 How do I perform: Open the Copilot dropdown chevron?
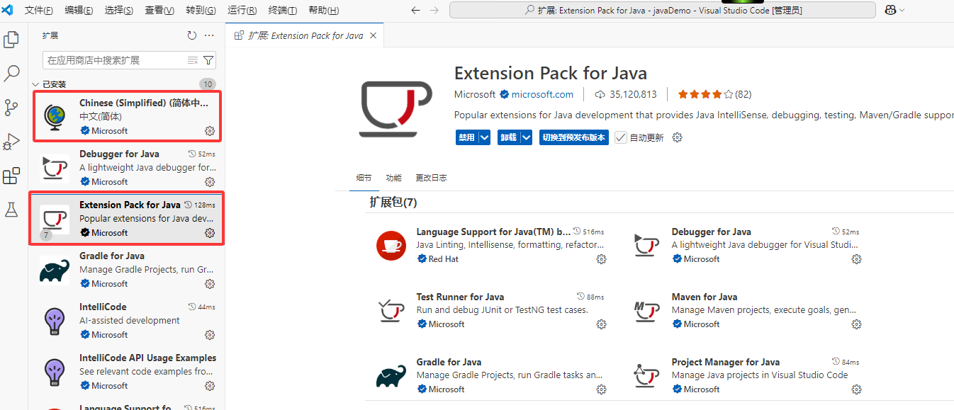[x=902, y=10]
